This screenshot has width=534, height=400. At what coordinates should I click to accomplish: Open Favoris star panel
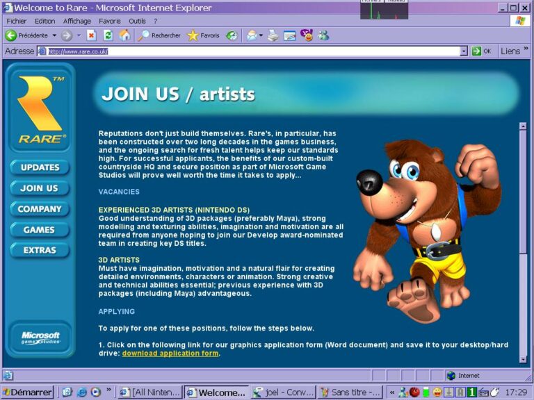pos(193,35)
